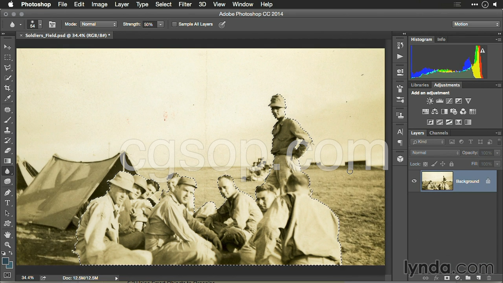
Task: Add a Channel Mixer adjustment
Action: pyautogui.click(x=463, y=112)
